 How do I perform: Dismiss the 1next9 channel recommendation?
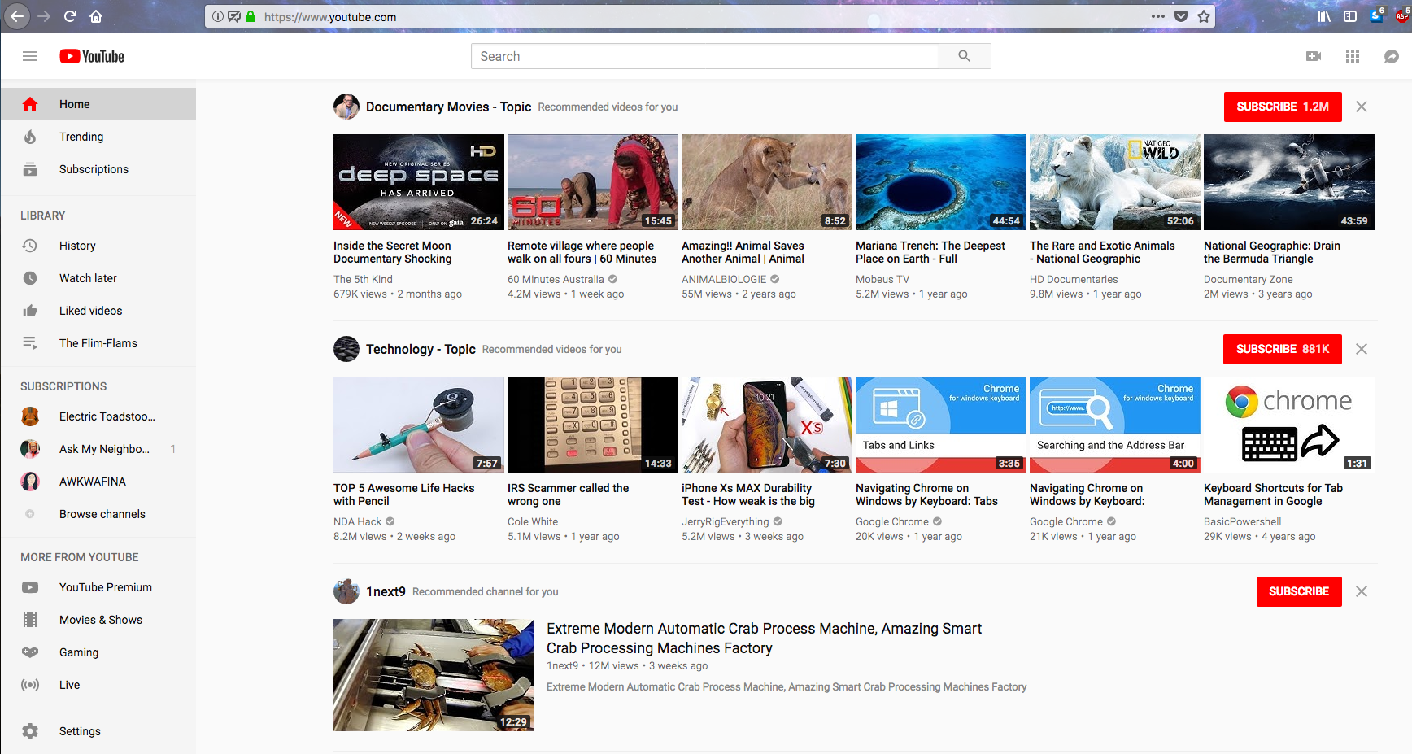click(1362, 591)
